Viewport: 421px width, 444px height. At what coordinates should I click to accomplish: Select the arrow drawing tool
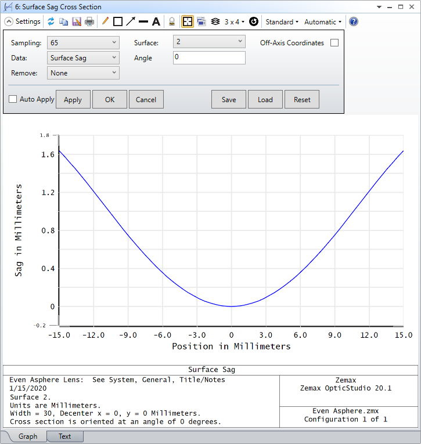(x=131, y=21)
